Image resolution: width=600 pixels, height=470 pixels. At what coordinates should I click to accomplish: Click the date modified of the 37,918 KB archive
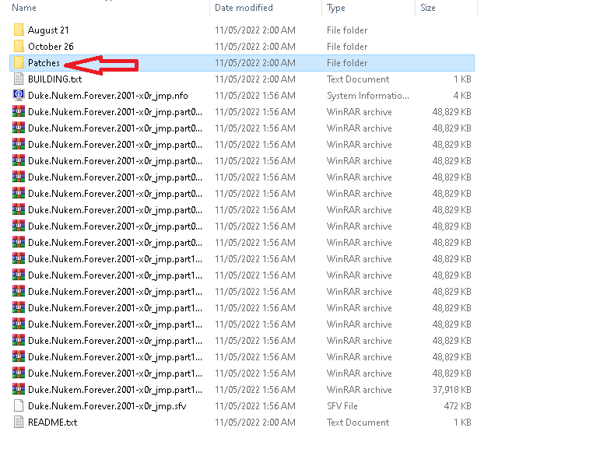click(x=254, y=390)
